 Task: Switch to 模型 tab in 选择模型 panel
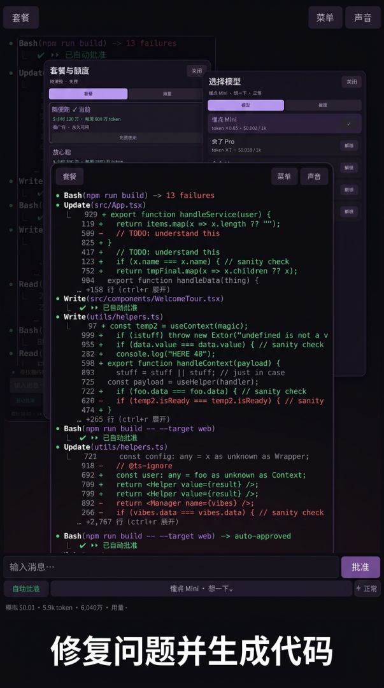246,105
